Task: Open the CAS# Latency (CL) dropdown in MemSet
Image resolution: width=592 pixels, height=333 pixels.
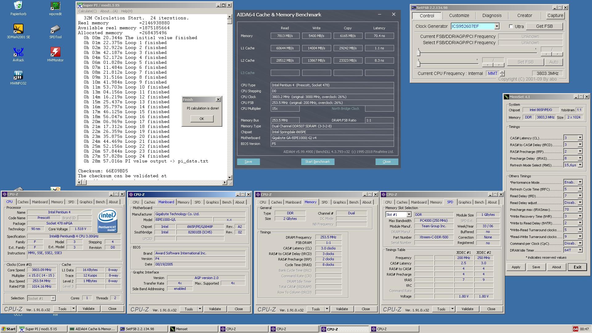Action: coord(580,138)
